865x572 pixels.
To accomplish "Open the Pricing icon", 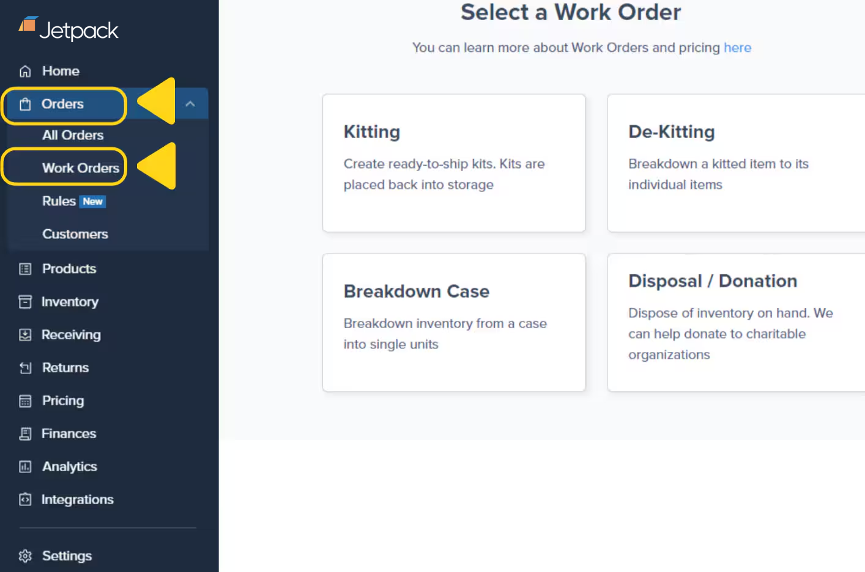I will (25, 400).
